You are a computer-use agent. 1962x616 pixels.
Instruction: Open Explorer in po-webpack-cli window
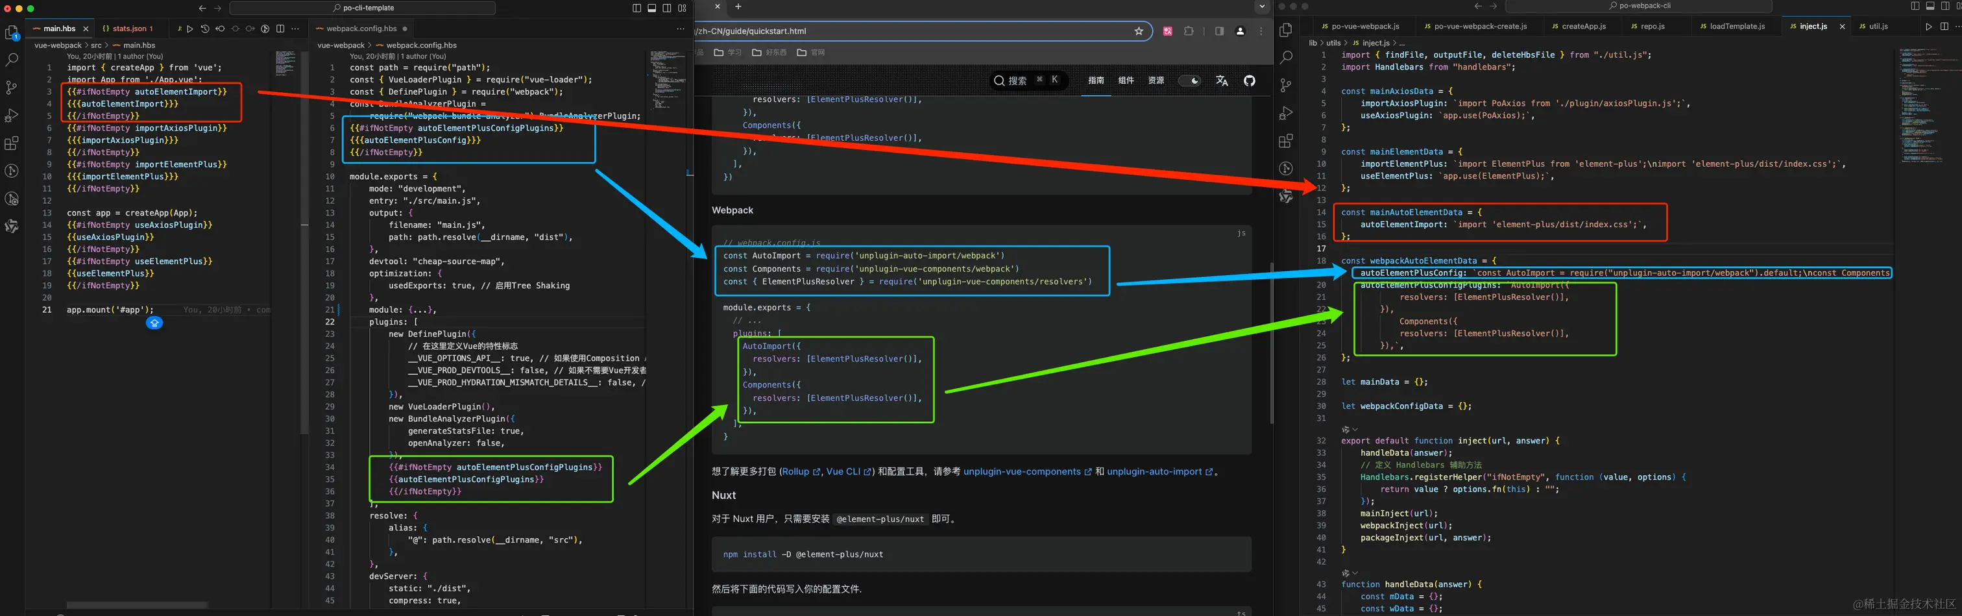tap(1286, 31)
